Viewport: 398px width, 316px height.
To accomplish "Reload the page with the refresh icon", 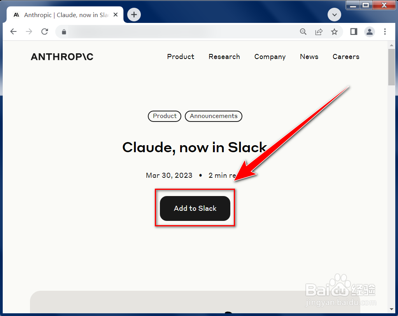I will coord(45,32).
